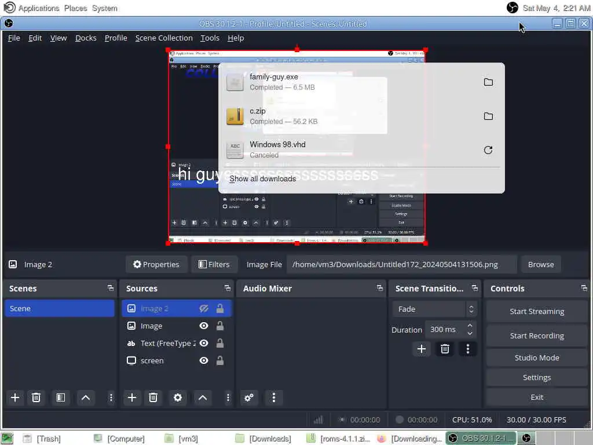Click the preview canvas image

pyautogui.click(x=297, y=147)
